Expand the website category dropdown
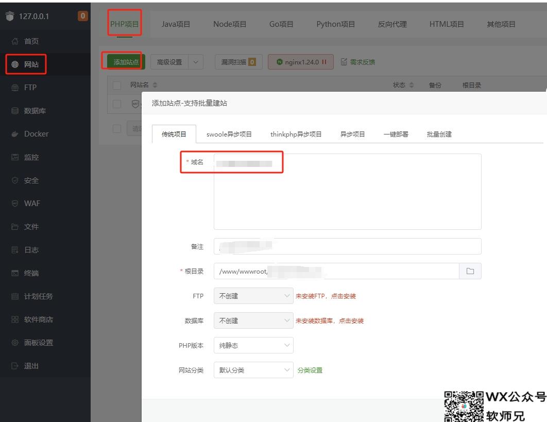The image size is (547, 422). click(x=253, y=370)
